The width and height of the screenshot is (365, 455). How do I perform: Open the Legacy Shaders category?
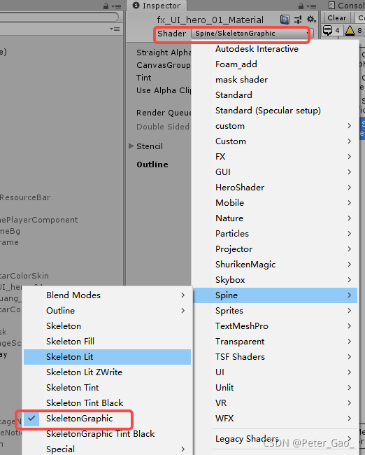click(x=275, y=439)
